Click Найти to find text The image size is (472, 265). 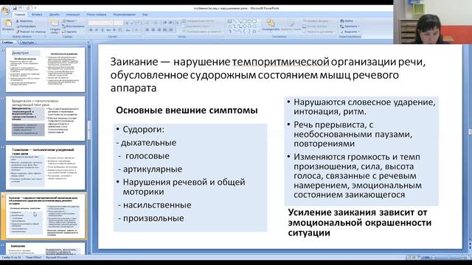[x=347, y=21]
